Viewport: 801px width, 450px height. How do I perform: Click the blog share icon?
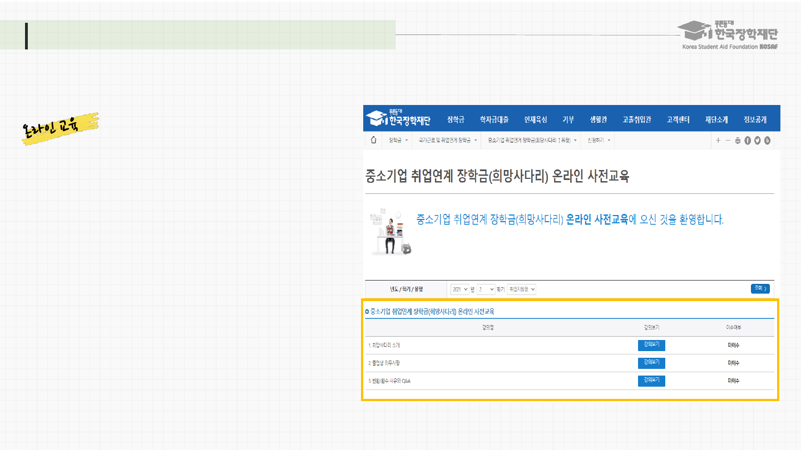pyautogui.click(x=767, y=141)
